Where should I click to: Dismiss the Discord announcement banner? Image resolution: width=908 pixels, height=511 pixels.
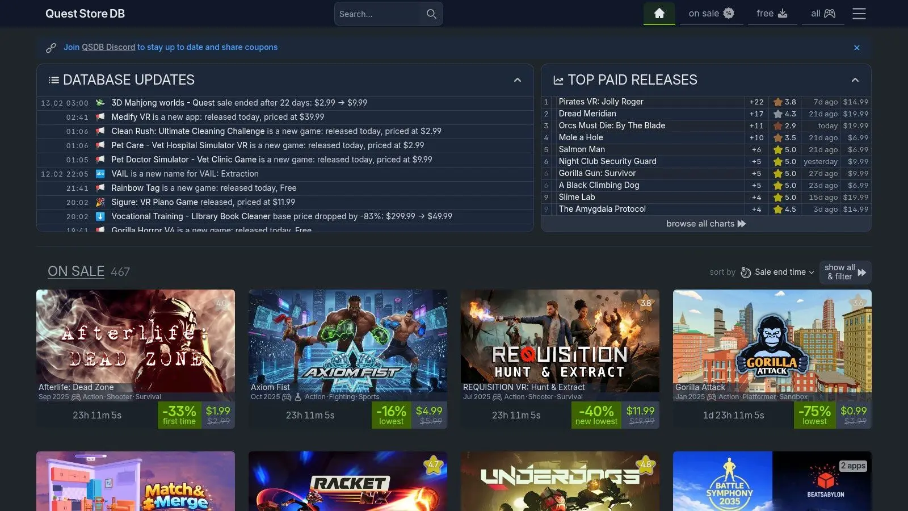(856, 48)
